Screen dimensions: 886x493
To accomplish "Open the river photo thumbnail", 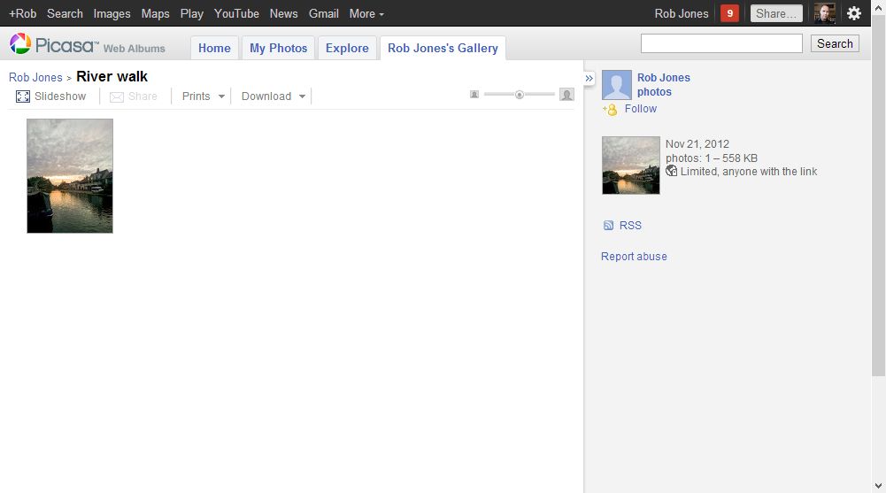I will click(70, 176).
